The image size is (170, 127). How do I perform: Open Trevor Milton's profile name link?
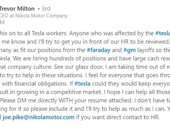point(17,9)
